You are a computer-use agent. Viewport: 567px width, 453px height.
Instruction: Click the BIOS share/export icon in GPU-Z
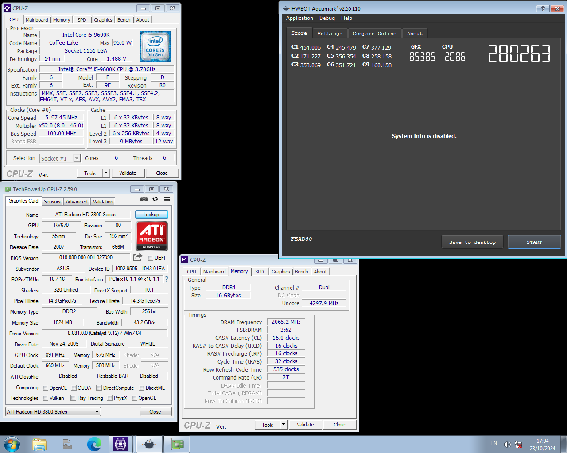138,257
